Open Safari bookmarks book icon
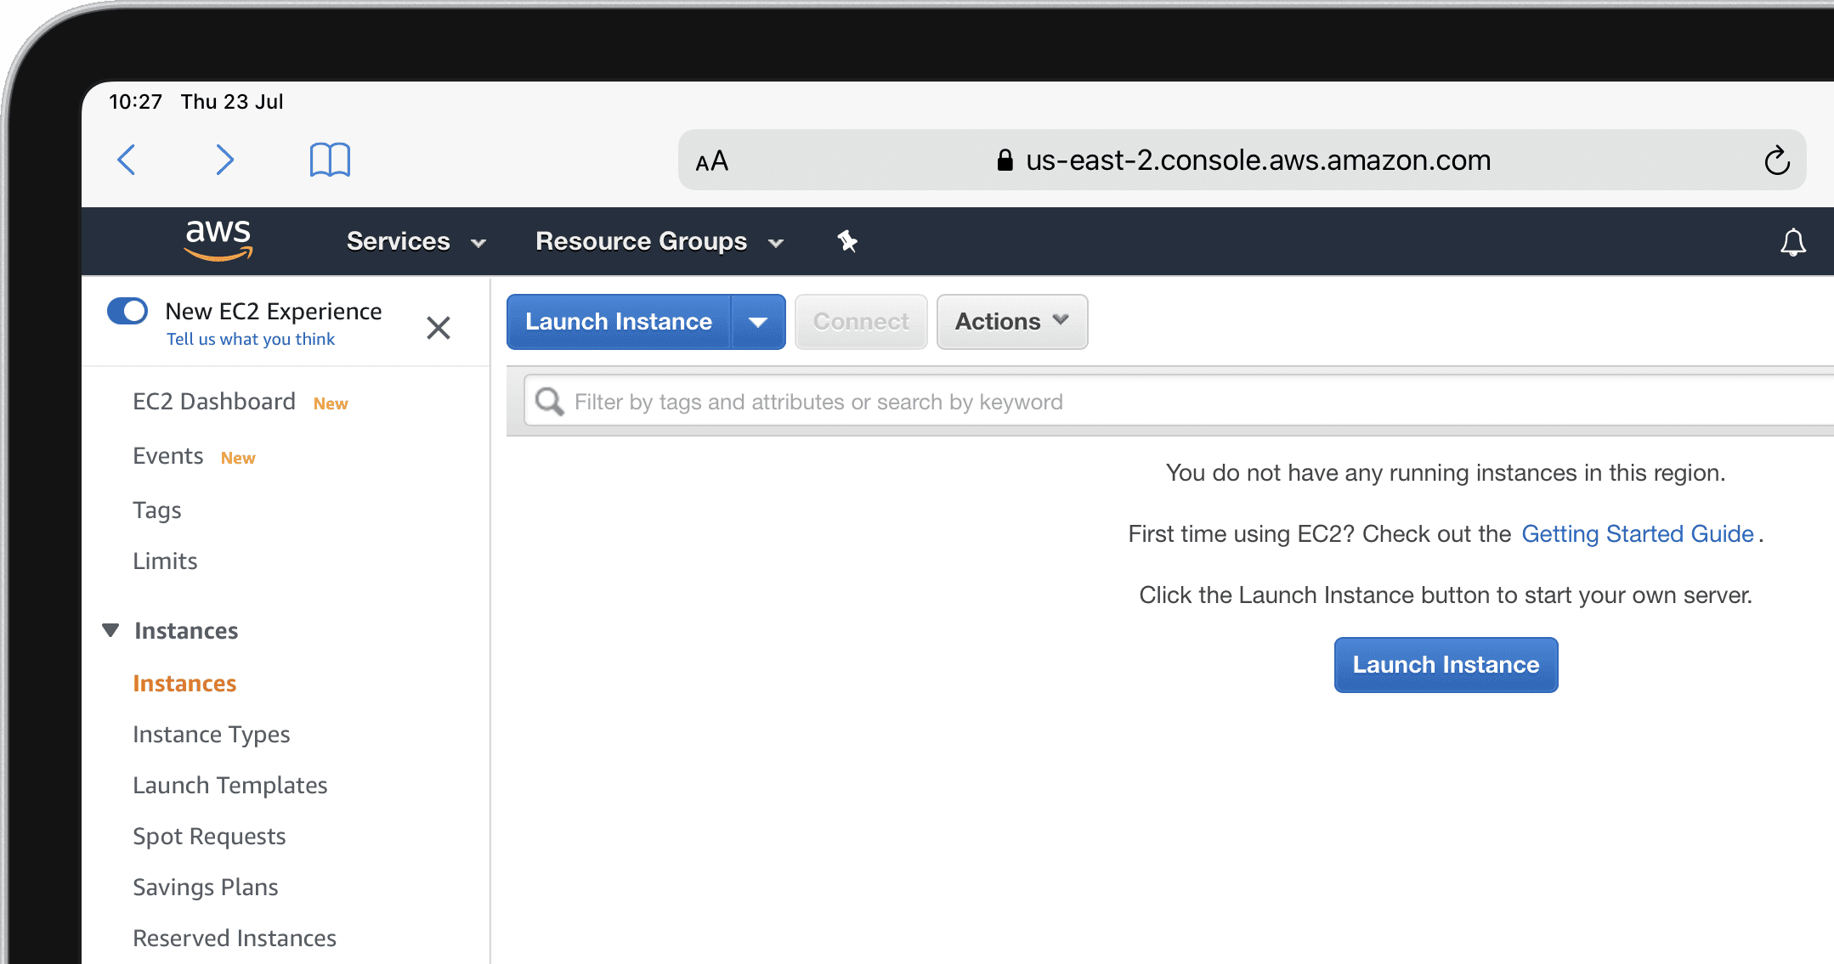The width and height of the screenshot is (1834, 964). point(330,160)
